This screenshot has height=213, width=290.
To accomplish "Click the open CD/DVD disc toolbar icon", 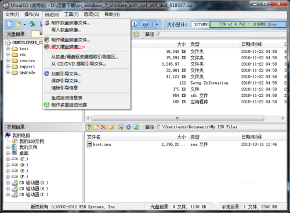I will pos(32,24).
